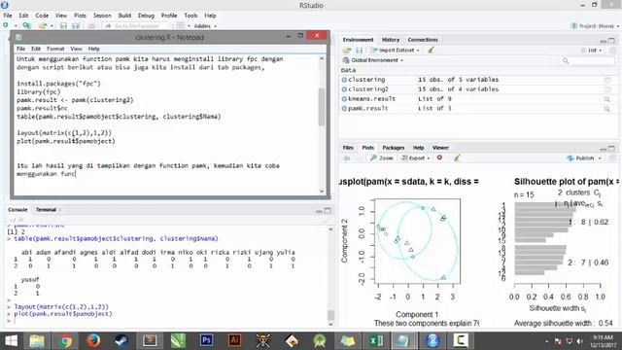Open the Publish dropdown arrow

(600, 158)
